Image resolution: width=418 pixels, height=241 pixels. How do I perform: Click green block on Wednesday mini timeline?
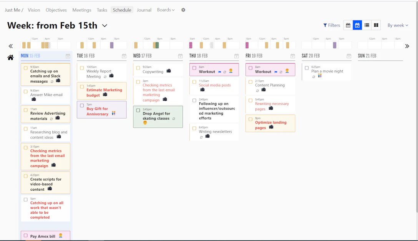157,45
